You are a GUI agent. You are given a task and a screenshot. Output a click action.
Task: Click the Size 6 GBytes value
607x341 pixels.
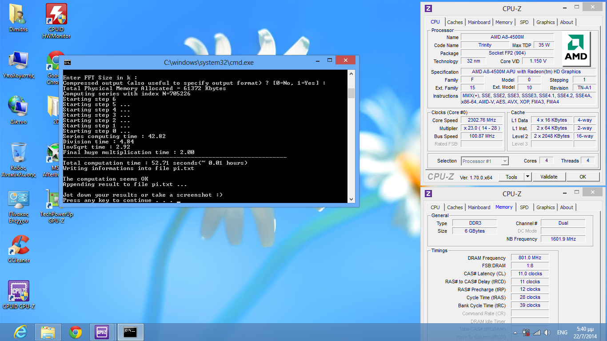click(474, 231)
